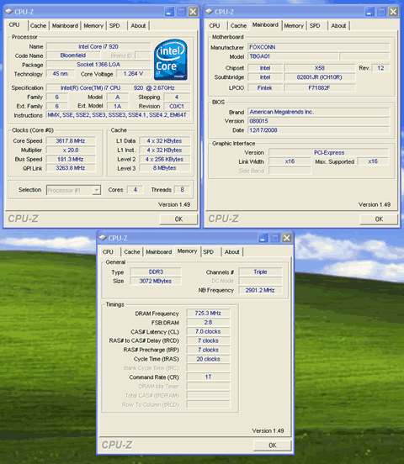
Task: Select CPU tab in the Mainboard window
Action: pos(215,26)
